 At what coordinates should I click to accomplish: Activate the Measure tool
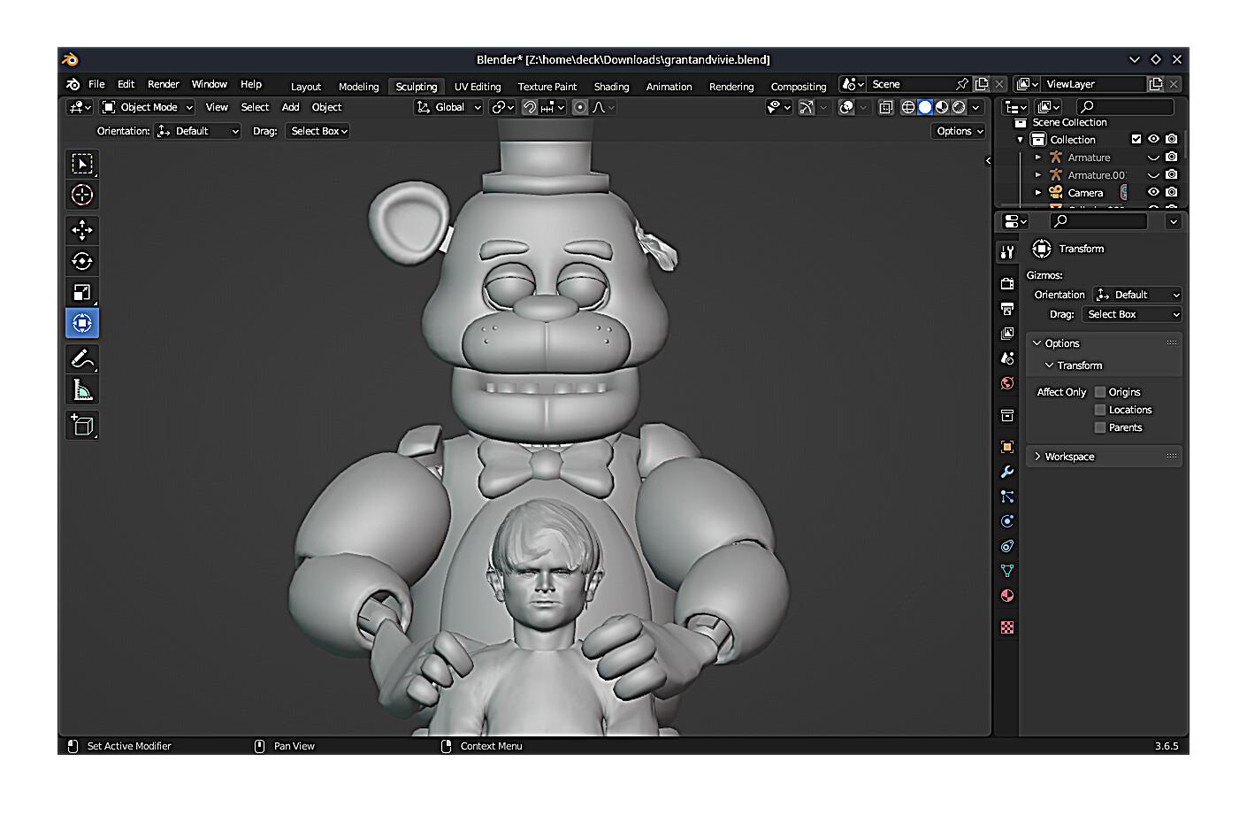pos(82,389)
